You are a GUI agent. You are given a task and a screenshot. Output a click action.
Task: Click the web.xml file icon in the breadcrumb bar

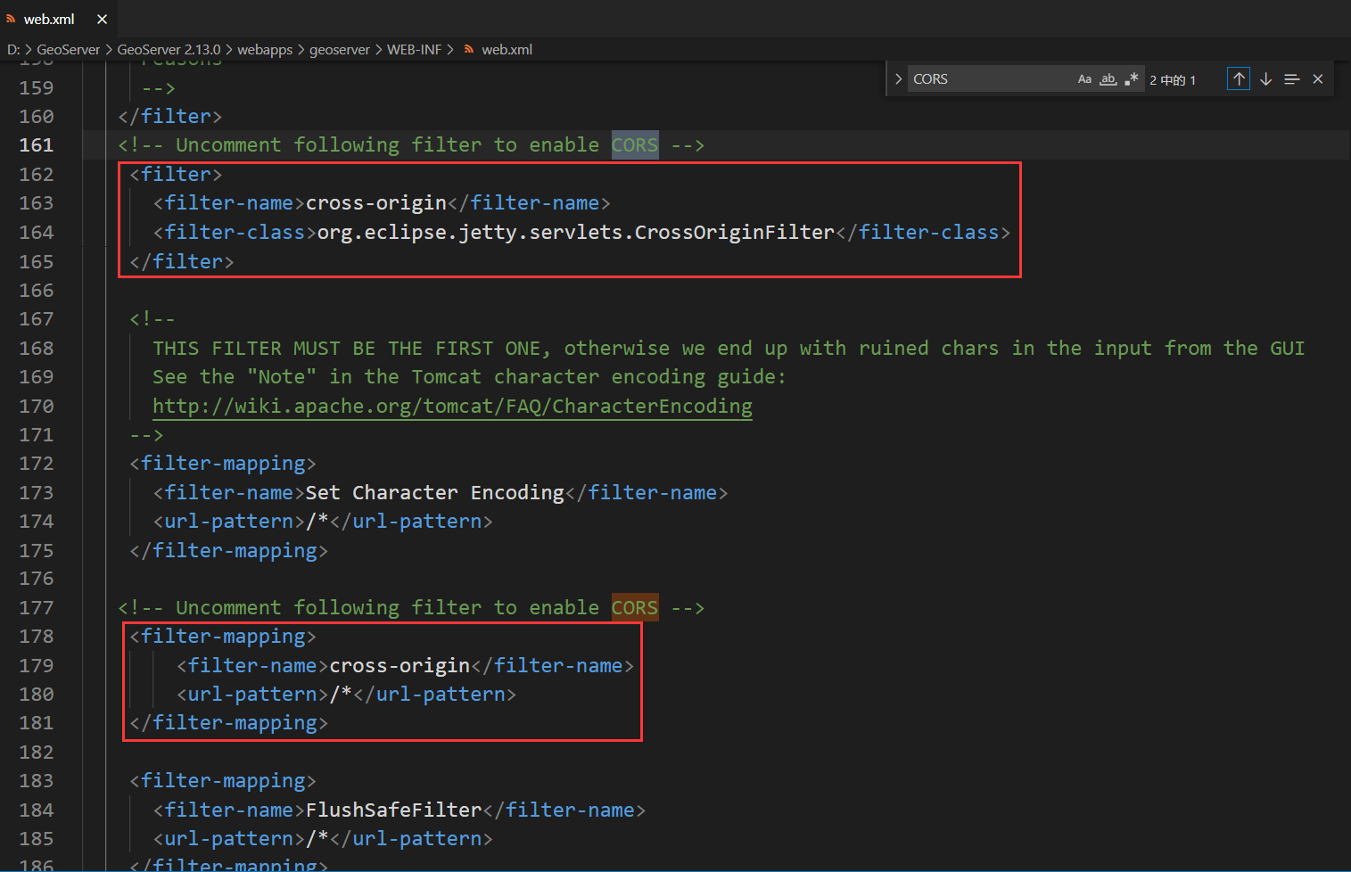(x=469, y=49)
